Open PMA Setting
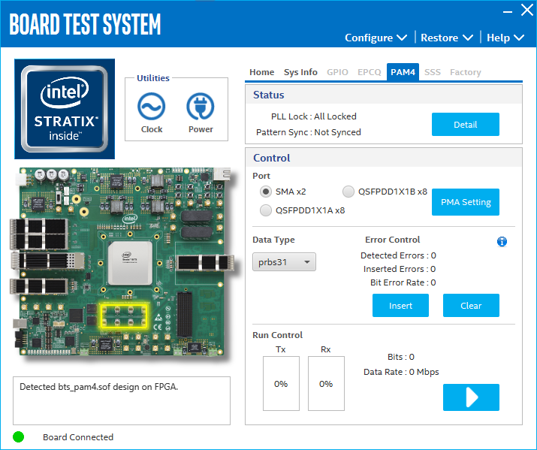The width and height of the screenshot is (537, 450). pyautogui.click(x=465, y=202)
